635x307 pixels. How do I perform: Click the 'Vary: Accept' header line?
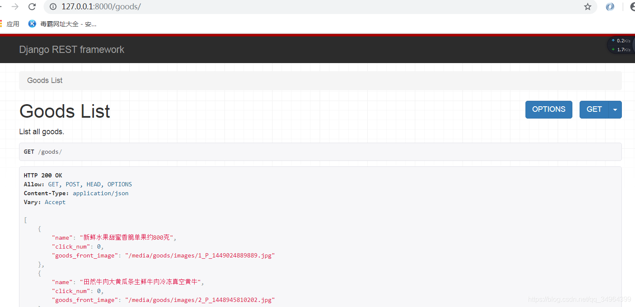point(44,202)
